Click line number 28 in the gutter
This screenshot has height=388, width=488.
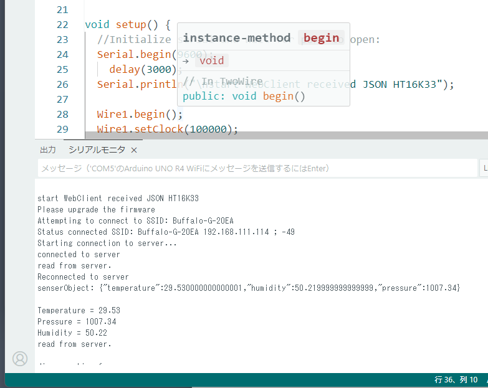click(62, 114)
